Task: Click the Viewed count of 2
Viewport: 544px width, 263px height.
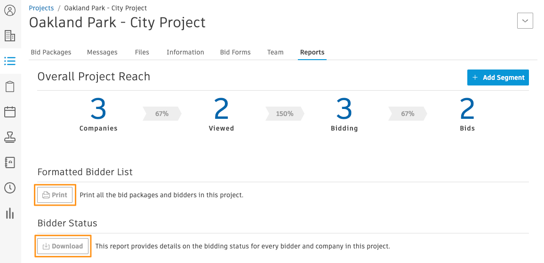Action: (221, 109)
